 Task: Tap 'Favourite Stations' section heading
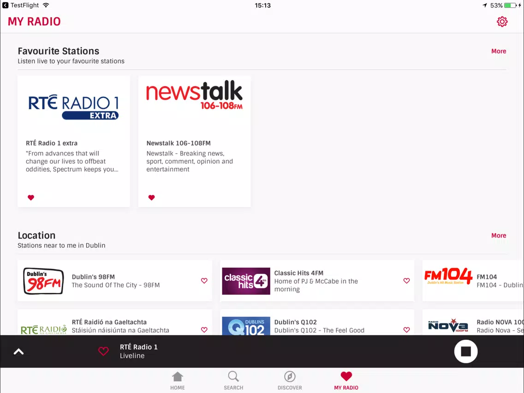[59, 51]
